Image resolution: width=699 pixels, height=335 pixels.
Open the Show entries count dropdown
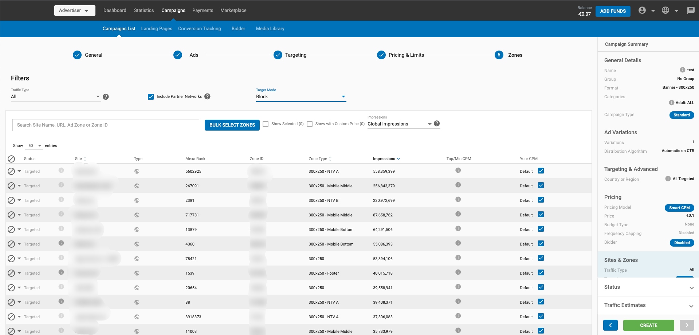click(x=35, y=145)
